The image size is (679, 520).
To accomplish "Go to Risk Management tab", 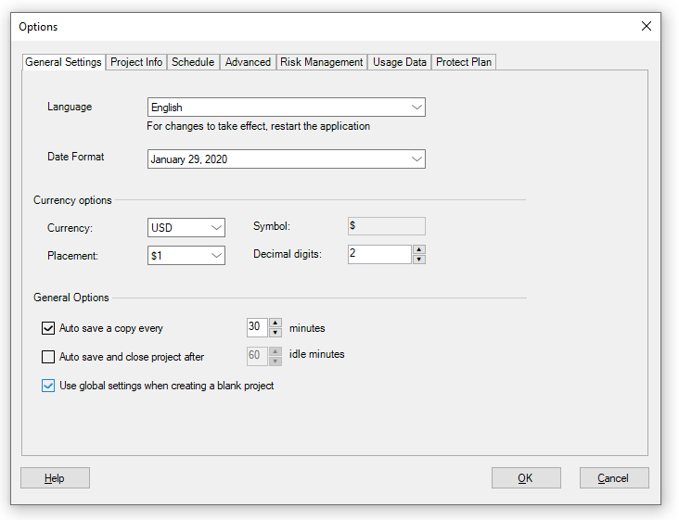I will click(x=321, y=62).
